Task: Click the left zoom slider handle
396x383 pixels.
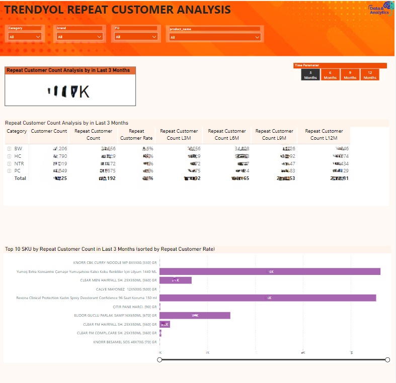Action: (160, 360)
